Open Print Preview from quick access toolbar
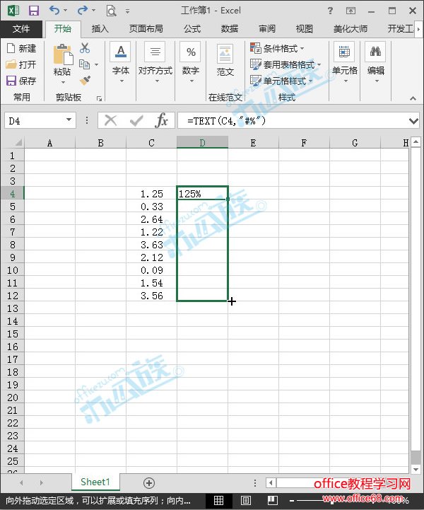424x510 pixels. click(111, 11)
